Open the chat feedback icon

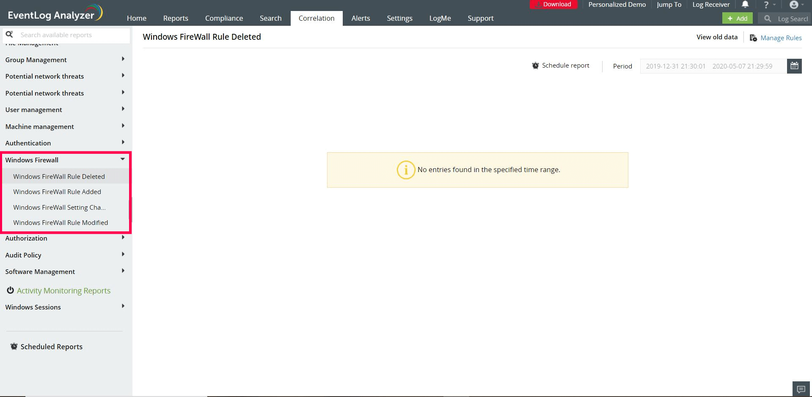click(801, 389)
